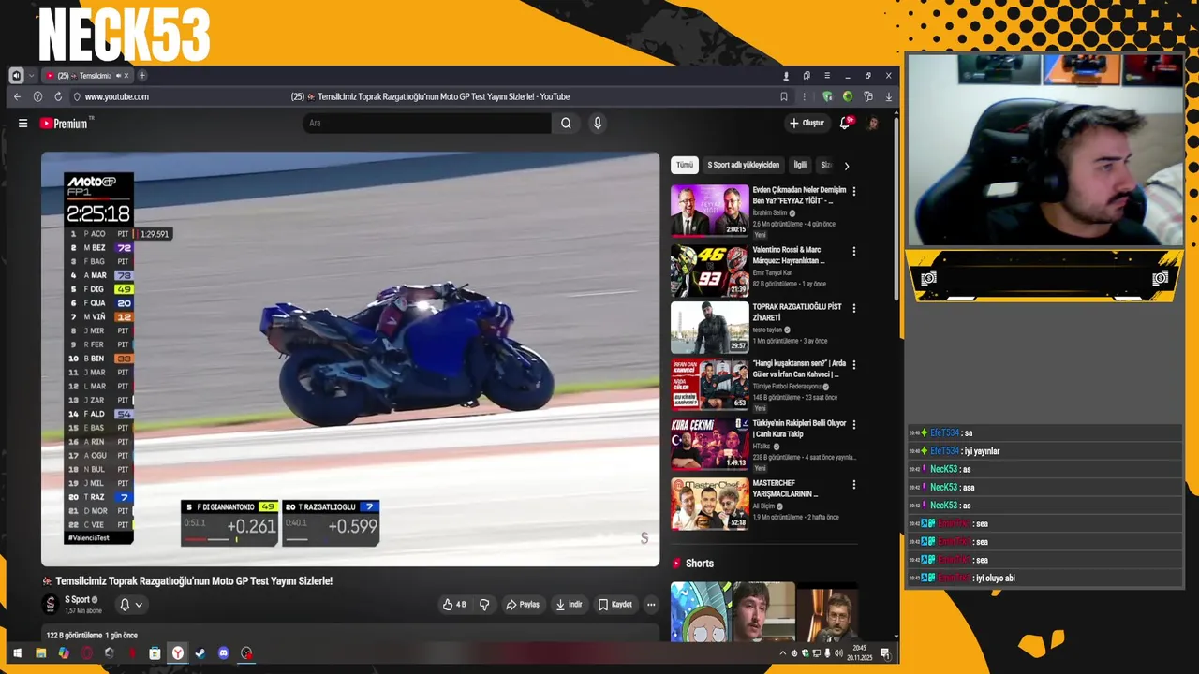Open İbrahim Selim channel name link
The height and width of the screenshot is (674, 1199).
point(771,213)
